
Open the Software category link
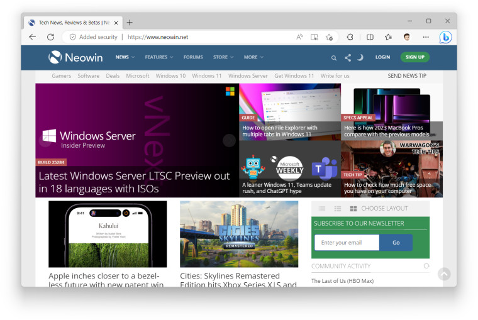[89, 76]
